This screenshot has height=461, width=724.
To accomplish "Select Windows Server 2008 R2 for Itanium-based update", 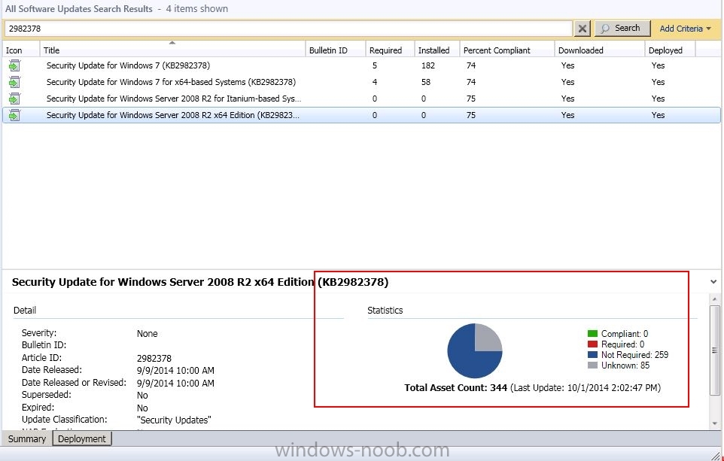I will (361, 99).
